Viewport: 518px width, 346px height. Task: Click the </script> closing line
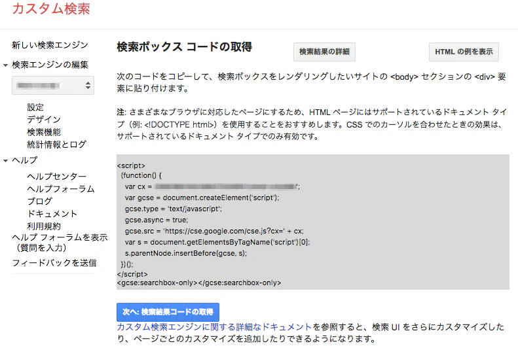click(132, 274)
